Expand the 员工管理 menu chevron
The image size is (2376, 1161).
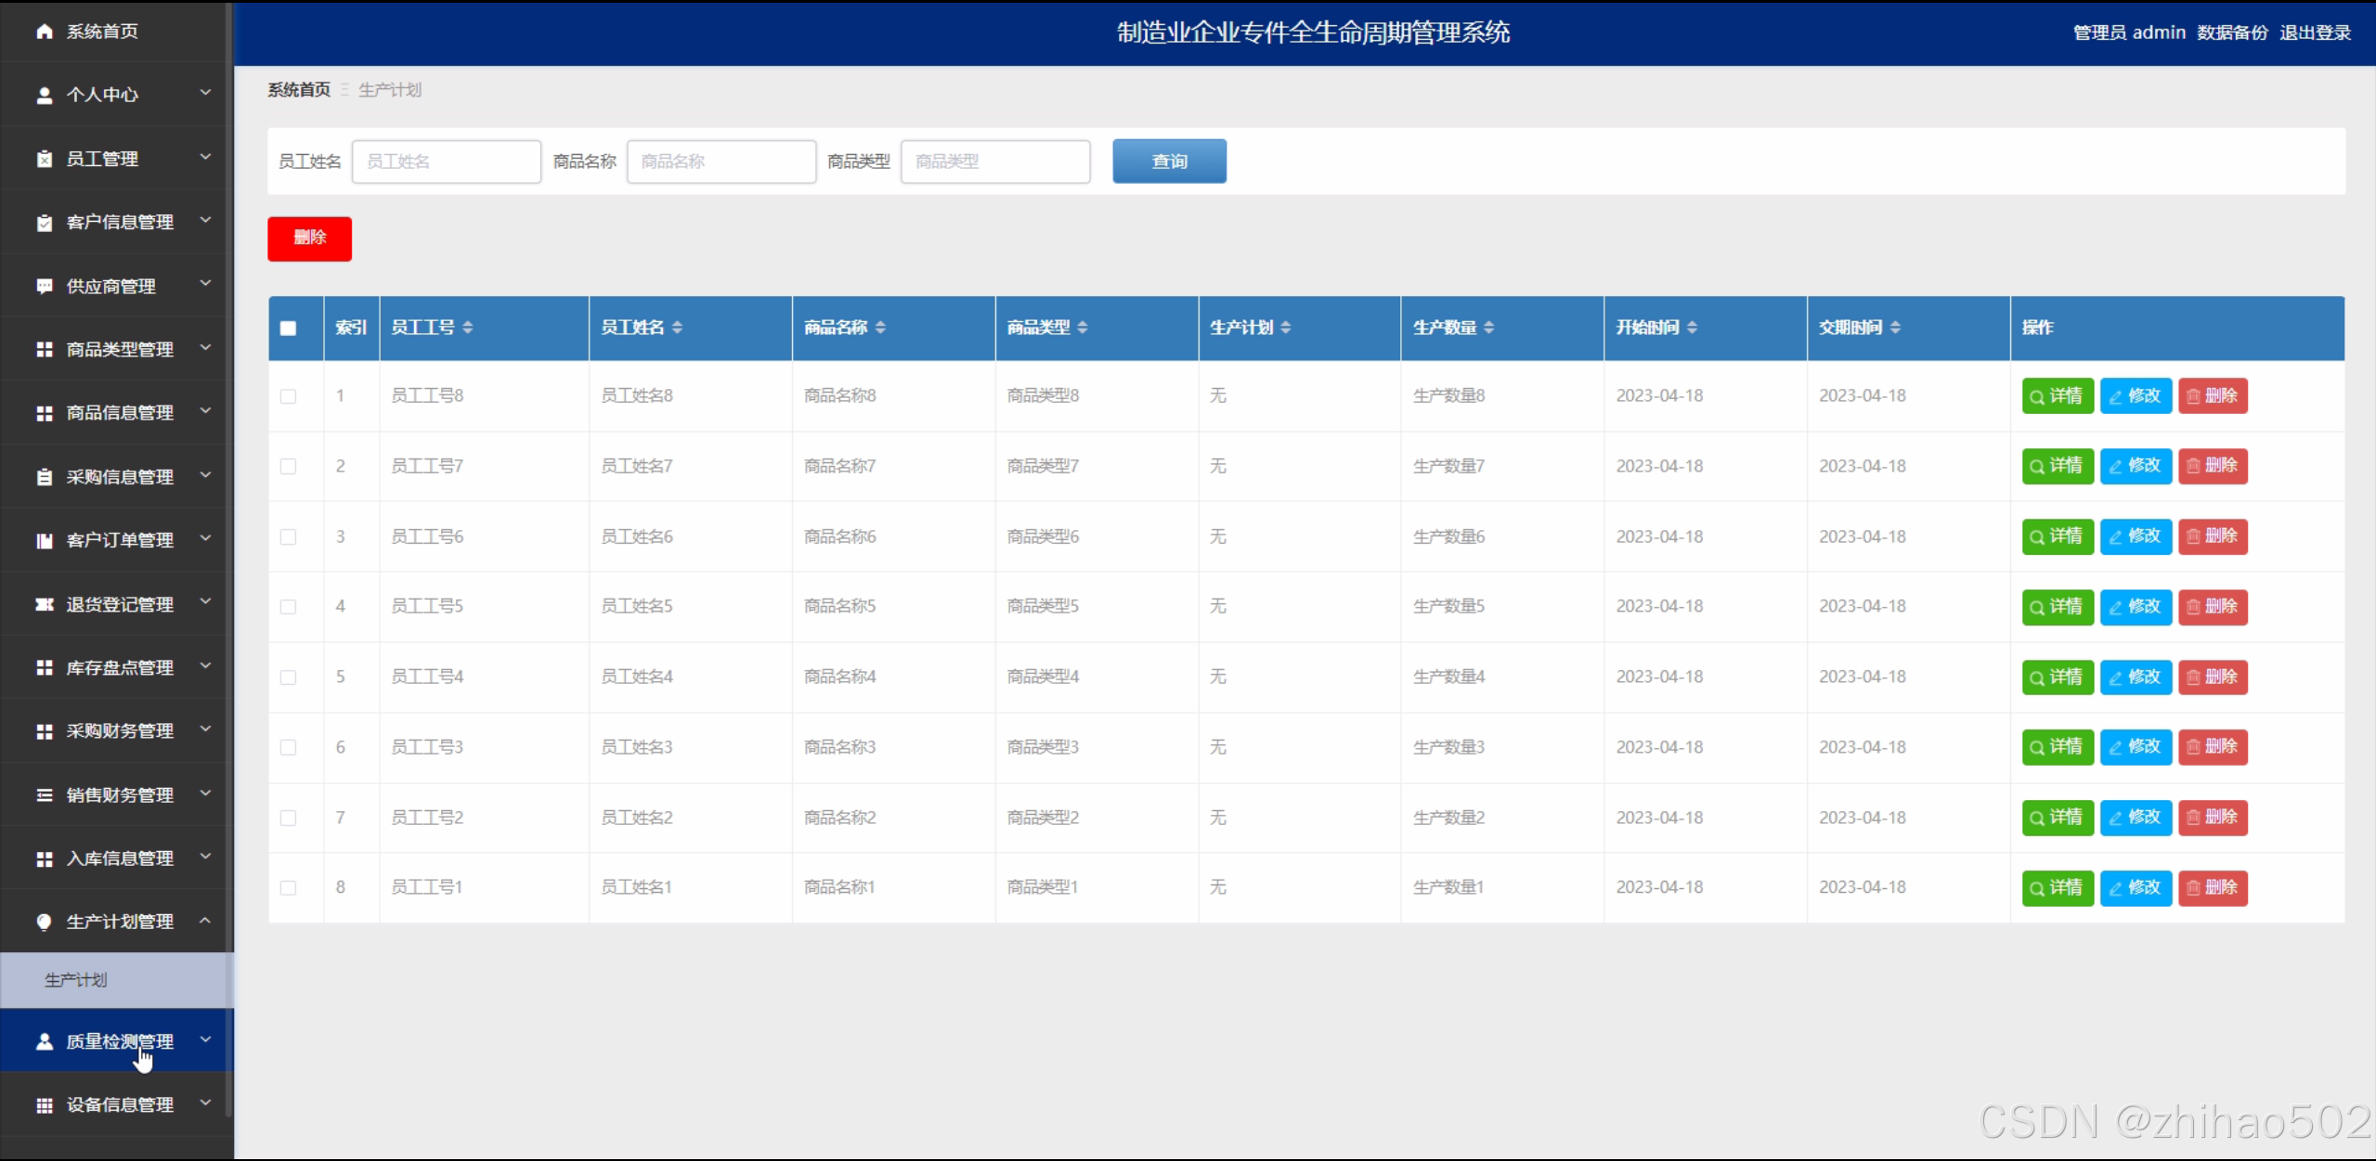pyautogui.click(x=205, y=158)
